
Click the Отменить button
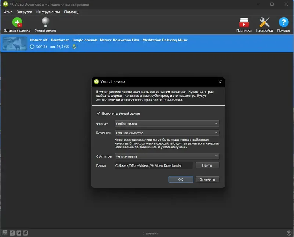[x=207, y=179]
